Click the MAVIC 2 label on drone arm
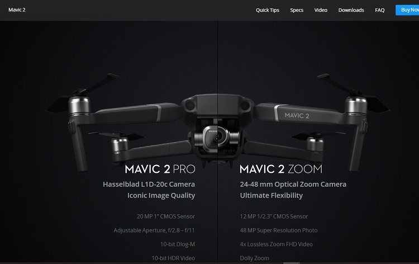419x264 pixels. click(x=297, y=116)
